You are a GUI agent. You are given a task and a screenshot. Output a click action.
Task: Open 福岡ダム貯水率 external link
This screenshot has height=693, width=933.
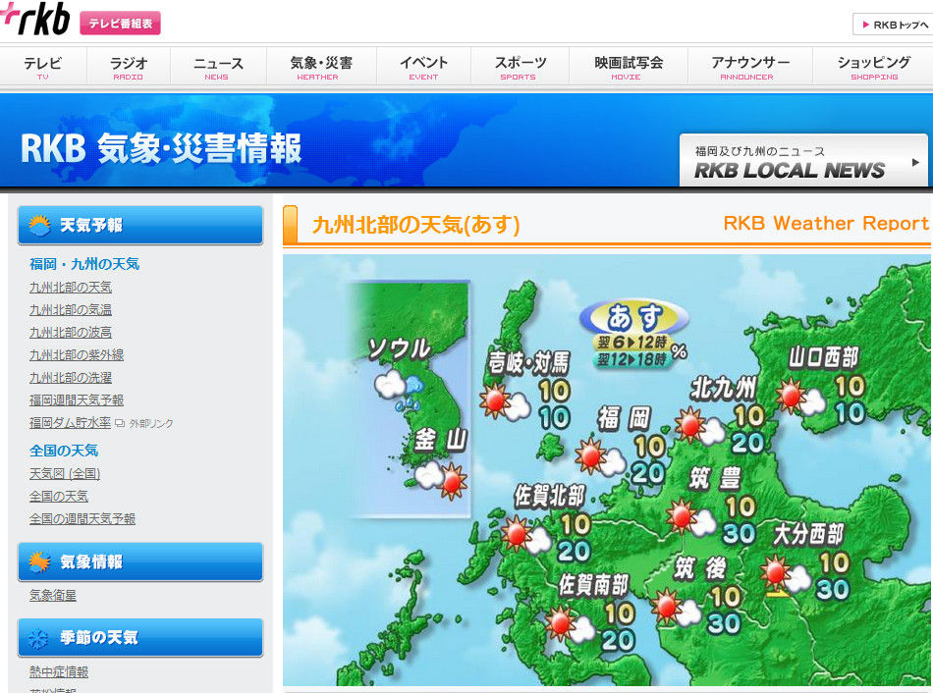70,422
